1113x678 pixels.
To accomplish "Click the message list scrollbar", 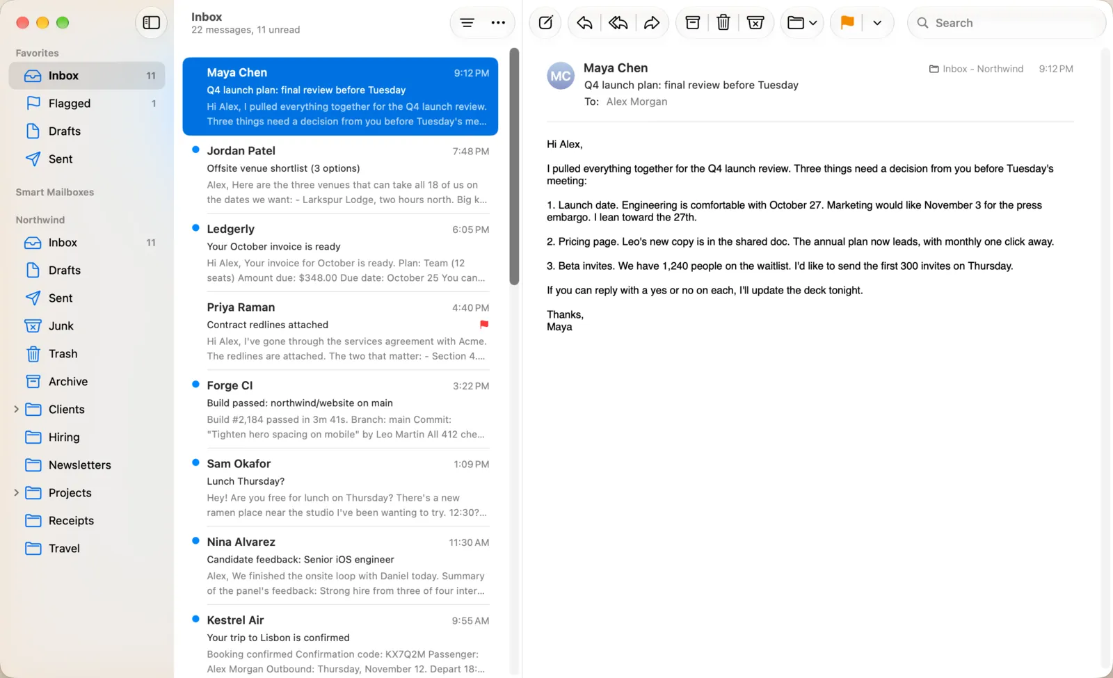I will coord(514,167).
